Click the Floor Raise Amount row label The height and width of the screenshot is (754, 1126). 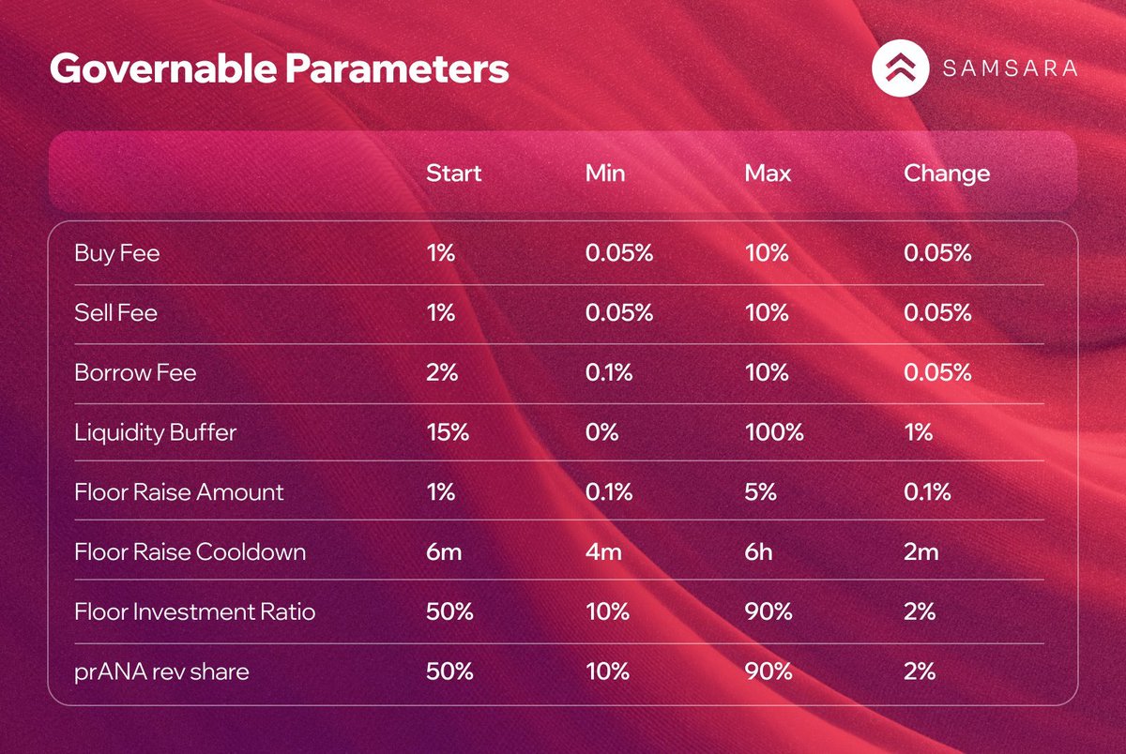(178, 491)
